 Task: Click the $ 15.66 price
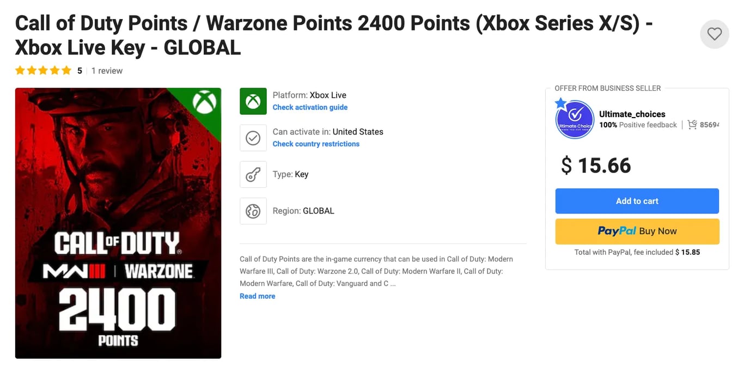[596, 166]
